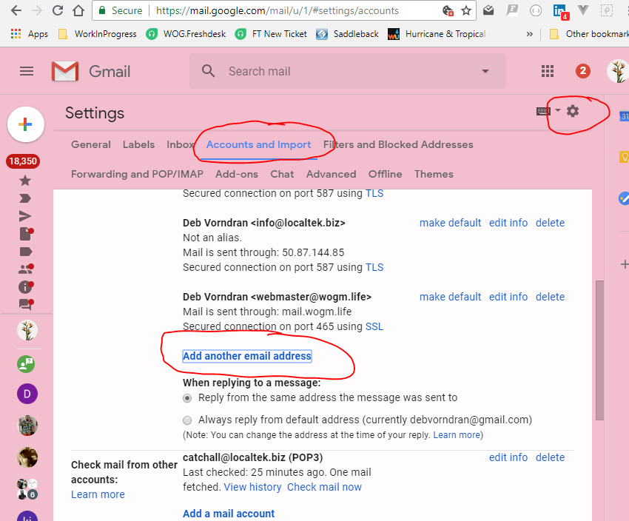629x521 pixels.
Task: Open browser home page
Action: (78, 10)
